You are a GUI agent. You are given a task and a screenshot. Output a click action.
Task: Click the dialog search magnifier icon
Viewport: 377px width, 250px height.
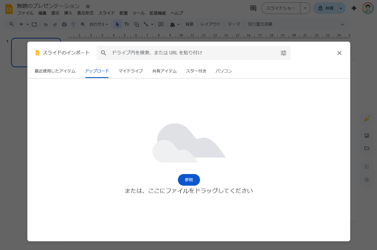[104, 53]
